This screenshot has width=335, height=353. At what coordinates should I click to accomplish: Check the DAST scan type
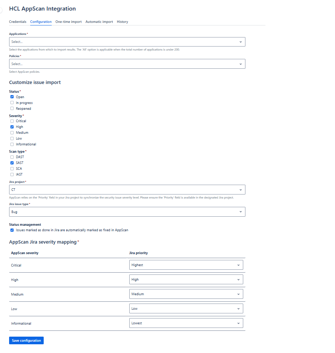[x=12, y=157]
